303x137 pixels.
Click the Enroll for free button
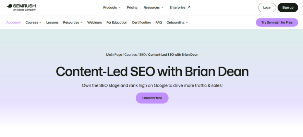point(152,98)
